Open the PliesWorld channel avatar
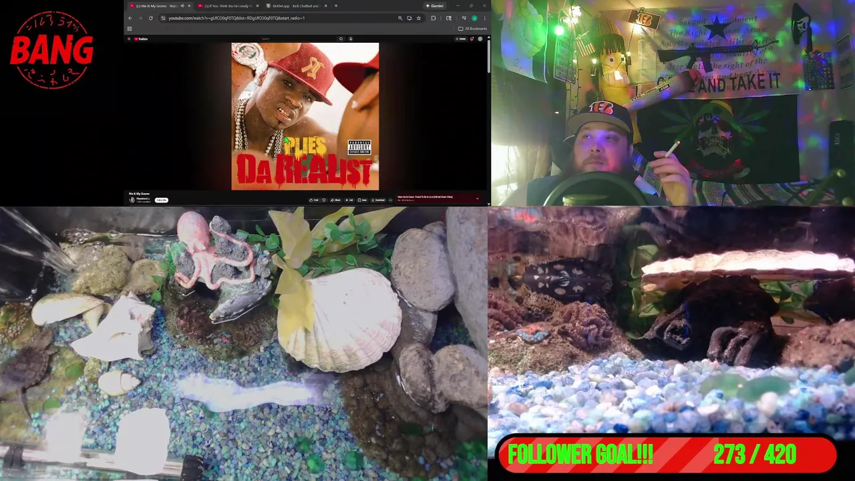The image size is (855, 481). point(132,200)
